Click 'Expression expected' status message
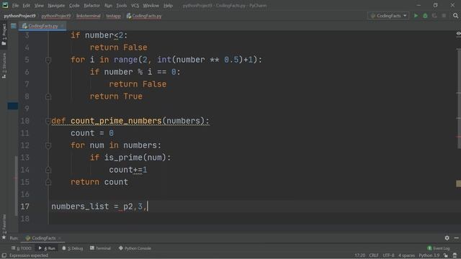Image resolution: width=461 pixels, height=259 pixels. 29,255
